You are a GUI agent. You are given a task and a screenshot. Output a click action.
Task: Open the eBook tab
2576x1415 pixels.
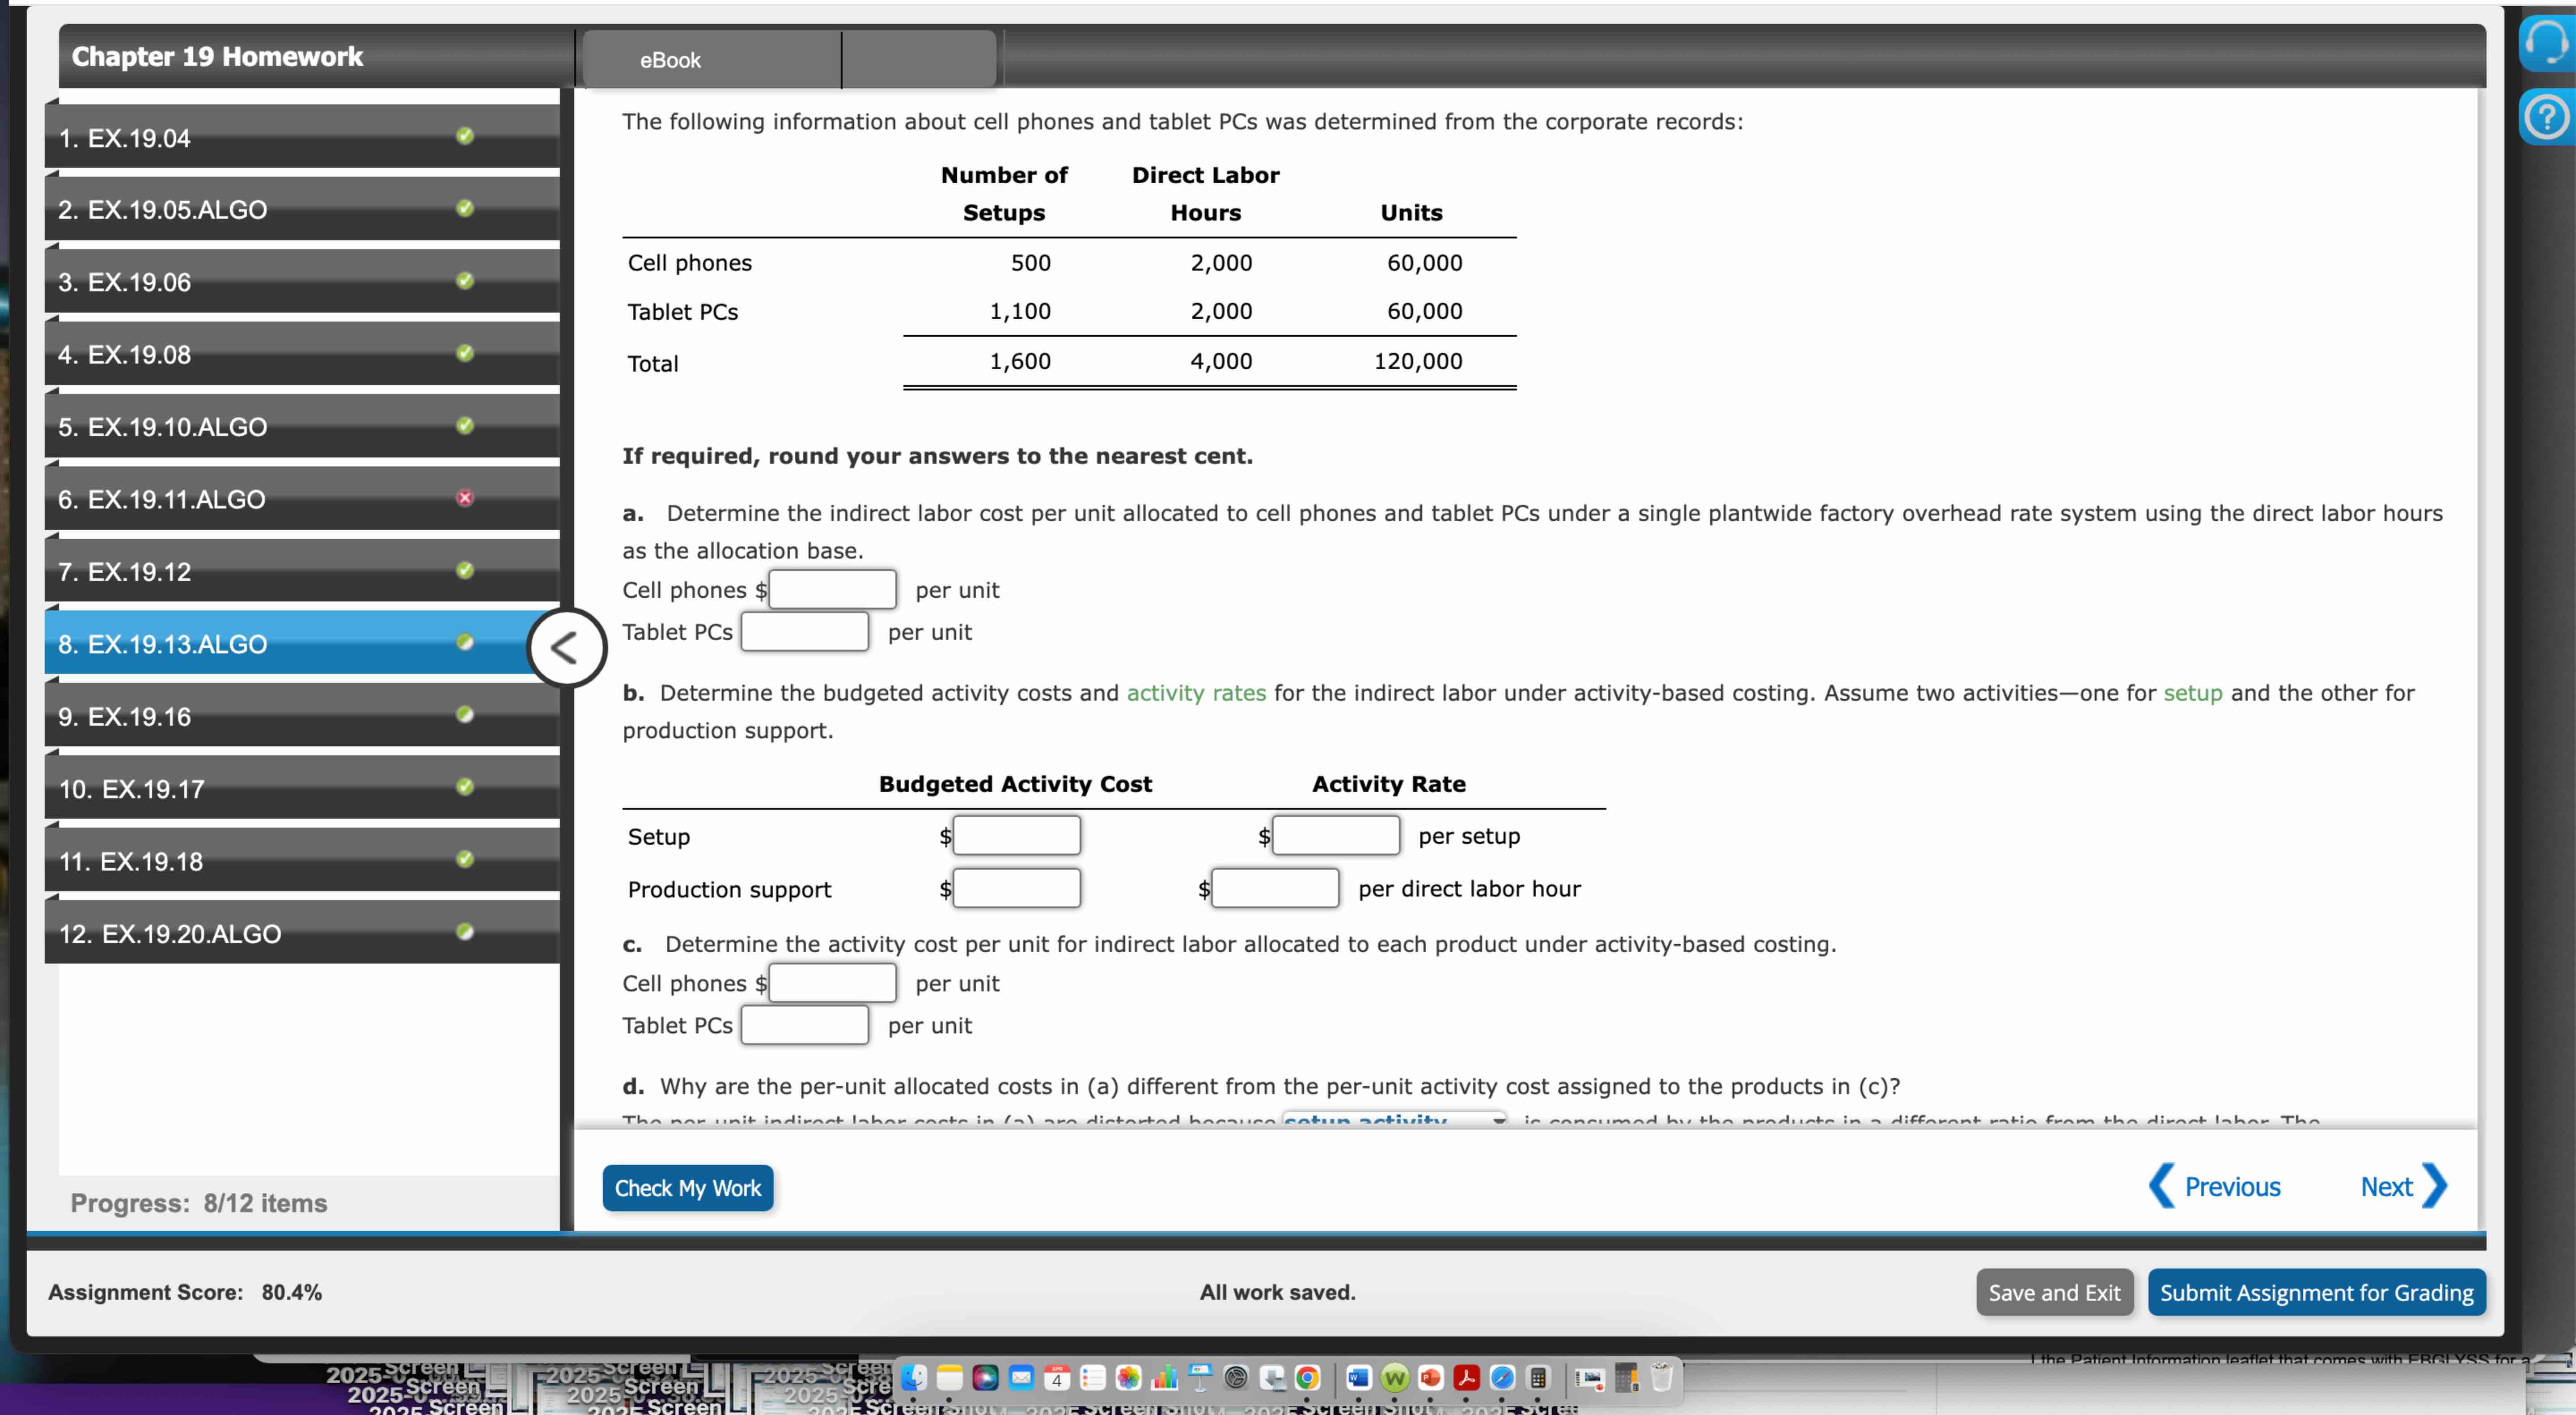point(670,60)
